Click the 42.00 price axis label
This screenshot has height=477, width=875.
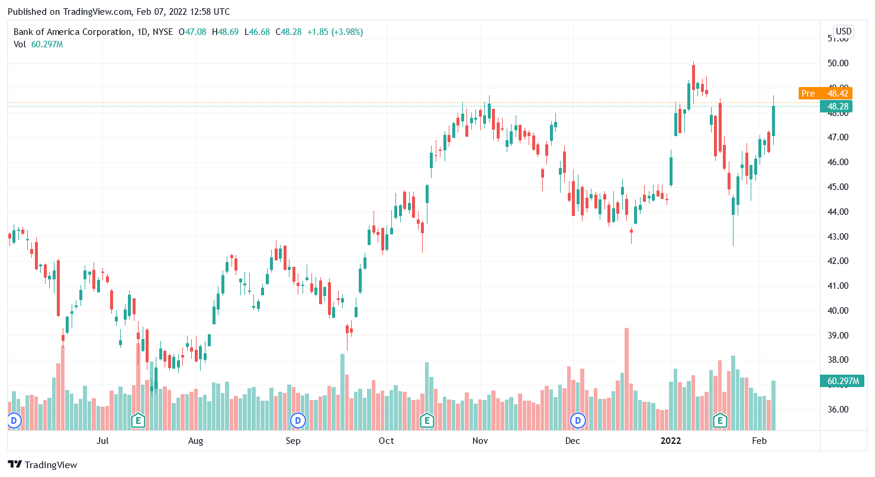tap(839, 261)
